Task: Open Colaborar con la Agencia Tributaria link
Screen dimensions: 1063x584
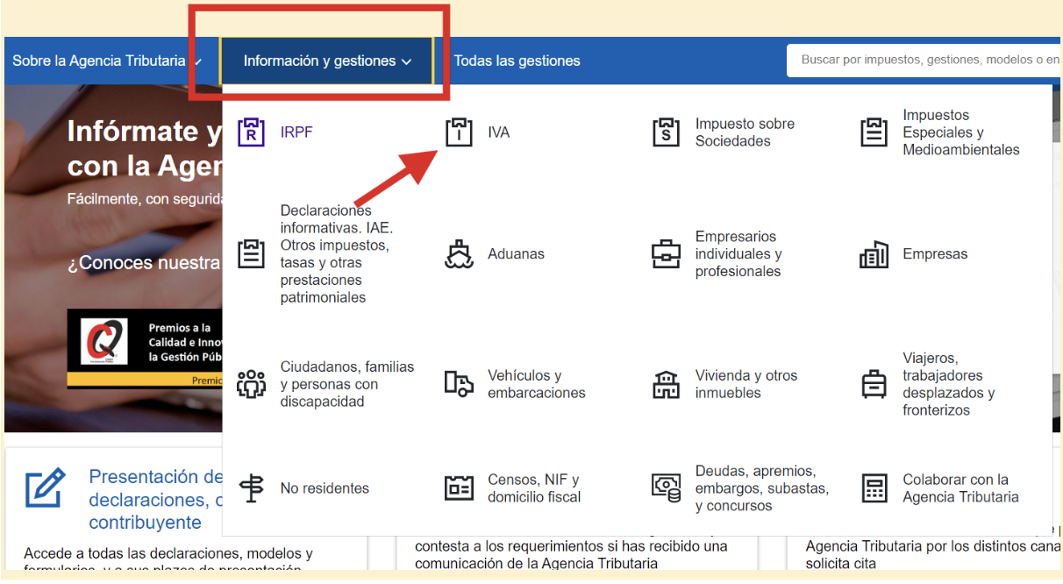Action: click(960, 488)
